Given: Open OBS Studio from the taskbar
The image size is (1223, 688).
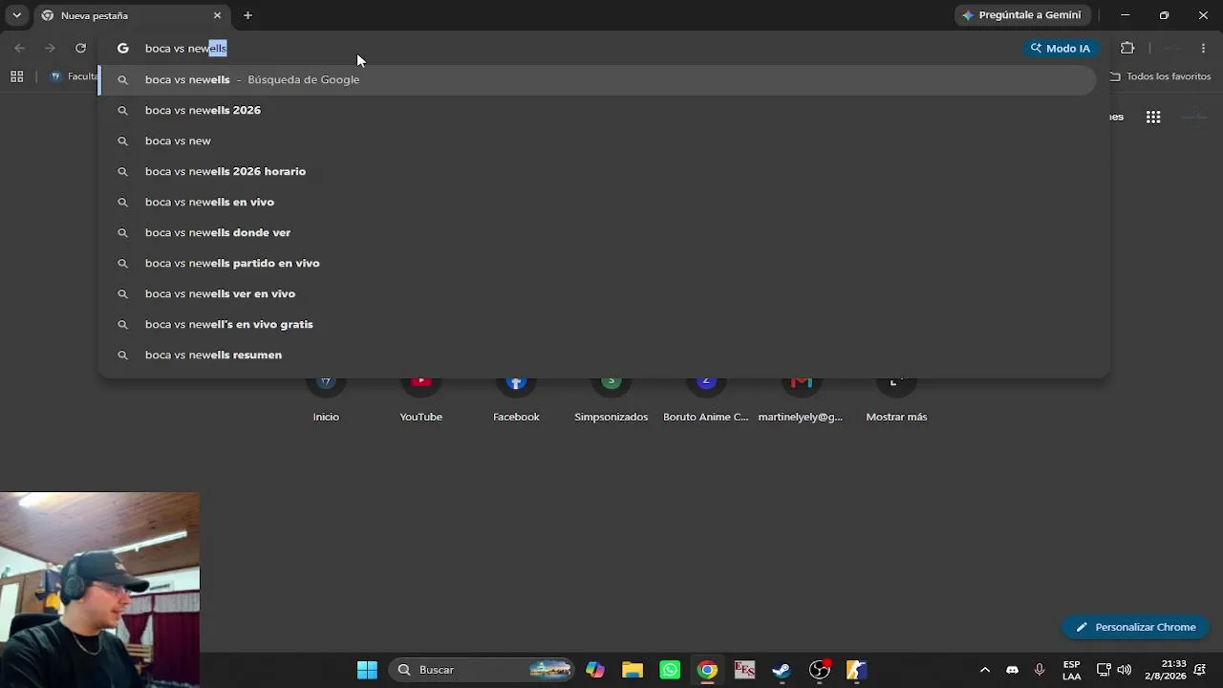Looking at the screenshot, I should click(x=820, y=670).
